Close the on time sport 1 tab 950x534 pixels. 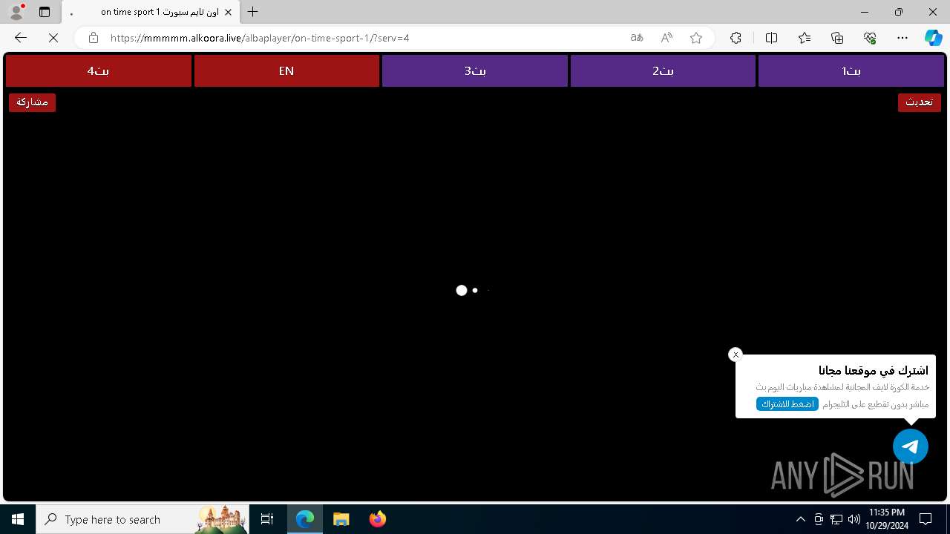(x=228, y=12)
